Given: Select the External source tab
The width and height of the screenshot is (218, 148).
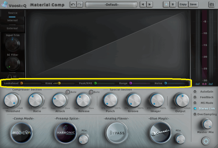Looking at the screenshot, I should coord(12,28).
